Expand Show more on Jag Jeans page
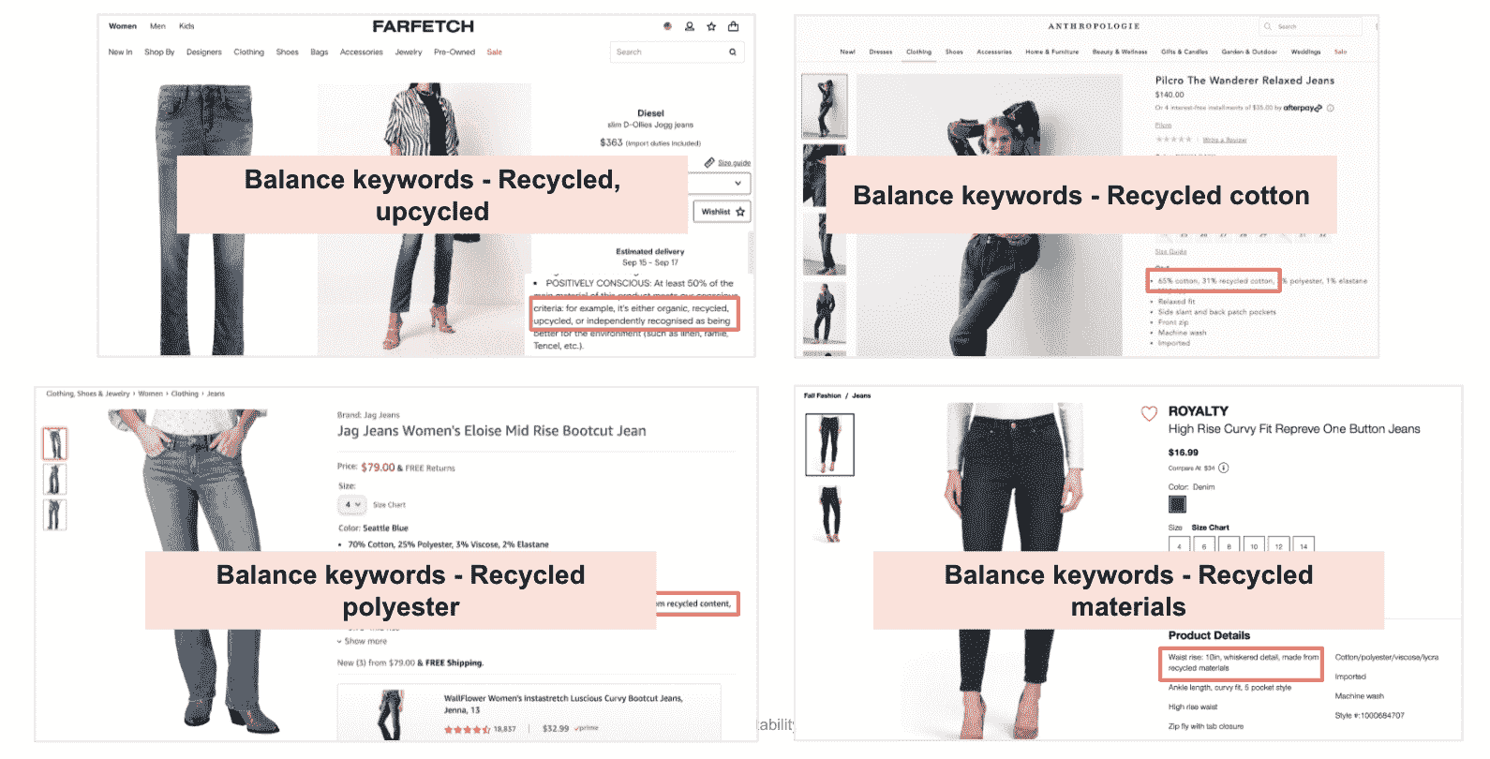Viewport: 1490px width, 759px height. click(x=362, y=642)
